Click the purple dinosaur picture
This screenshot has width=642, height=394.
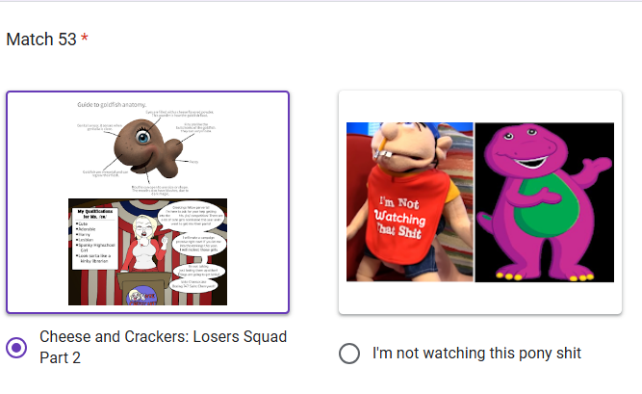tap(545, 202)
